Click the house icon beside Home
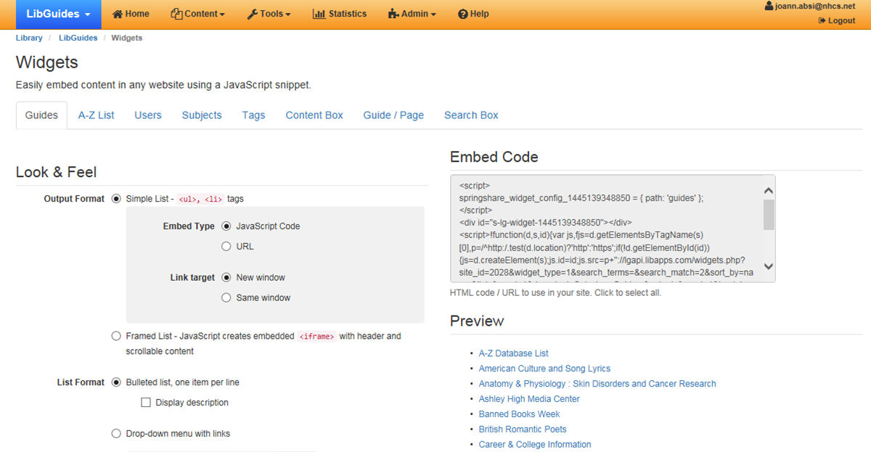 coord(118,14)
